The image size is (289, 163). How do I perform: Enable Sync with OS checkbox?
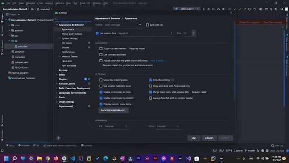pyautogui.click(x=147, y=25)
